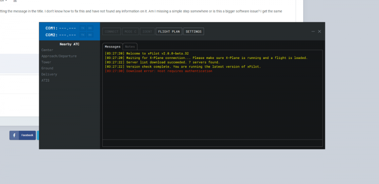Share the post via Facebook button
This screenshot has height=184, width=379.
point(23,135)
